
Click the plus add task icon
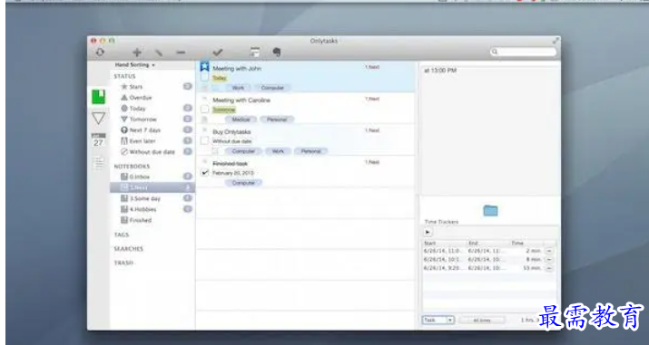137,53
